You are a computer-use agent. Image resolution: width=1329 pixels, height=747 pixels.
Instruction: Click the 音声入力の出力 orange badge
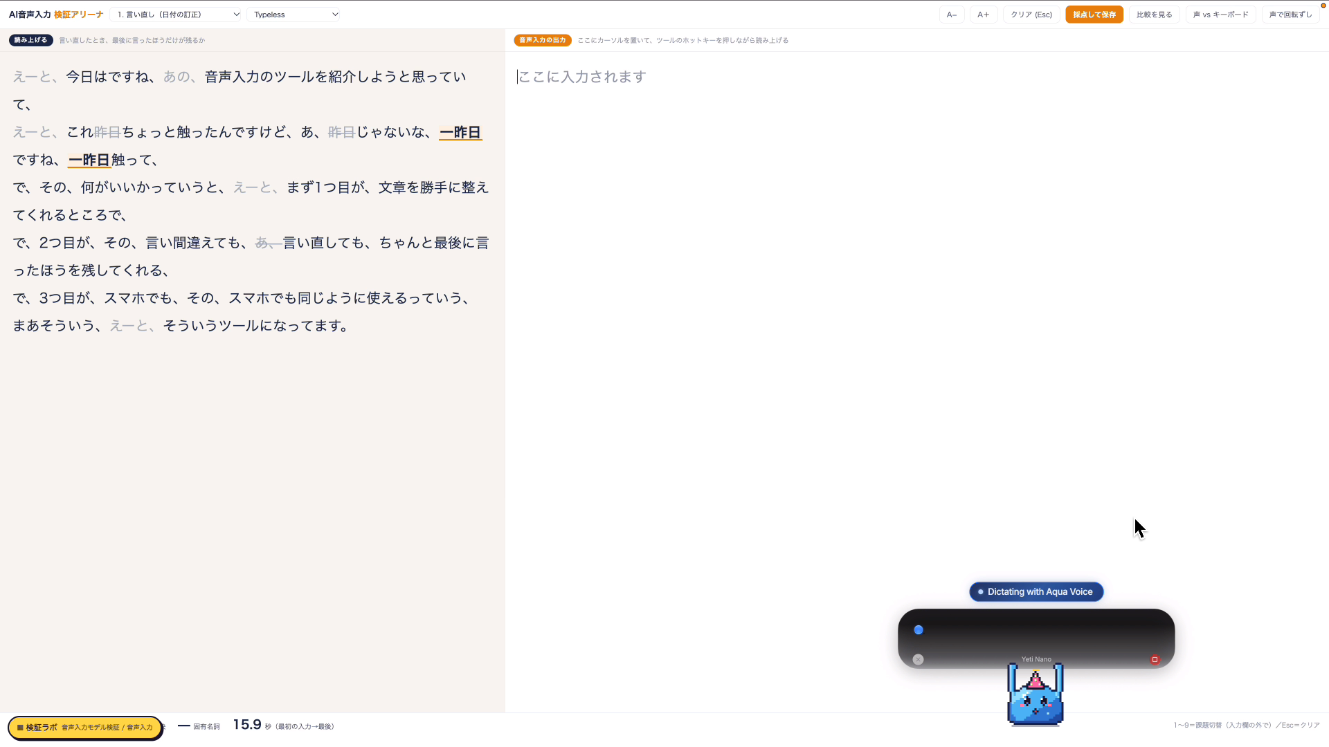point(542,40)
